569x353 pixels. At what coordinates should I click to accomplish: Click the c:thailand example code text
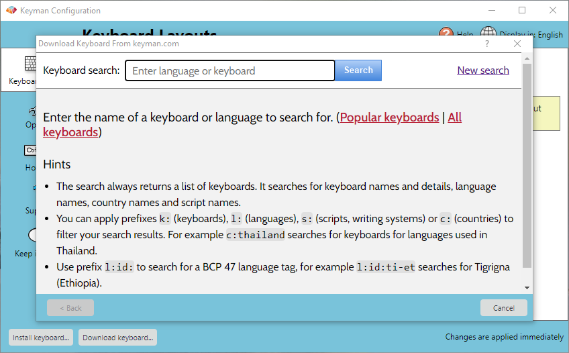point(256,235)
